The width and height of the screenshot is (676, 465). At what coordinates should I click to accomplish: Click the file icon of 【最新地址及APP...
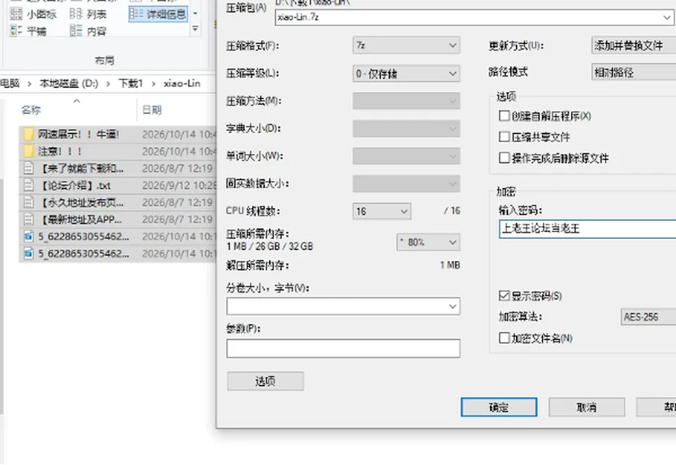[28, 219]
